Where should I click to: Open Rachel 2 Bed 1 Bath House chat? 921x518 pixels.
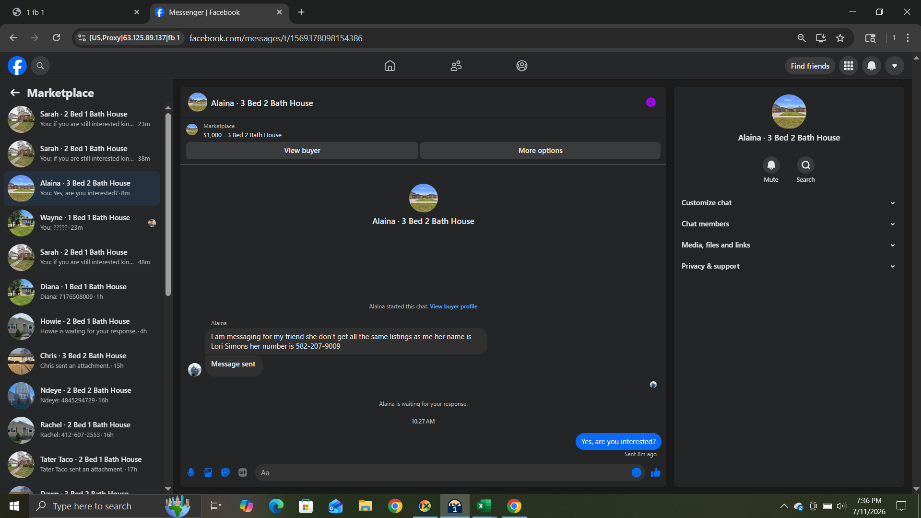pos(82,430)
